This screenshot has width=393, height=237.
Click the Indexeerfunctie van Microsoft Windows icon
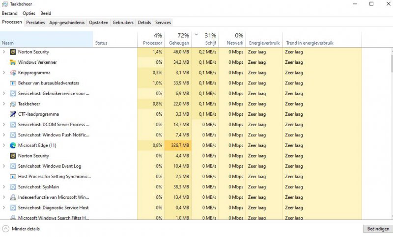(x=13, y=197)
